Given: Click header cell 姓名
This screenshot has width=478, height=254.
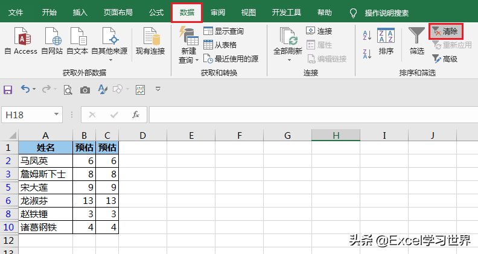Looking at the screenshot, I should coord(45,148).
